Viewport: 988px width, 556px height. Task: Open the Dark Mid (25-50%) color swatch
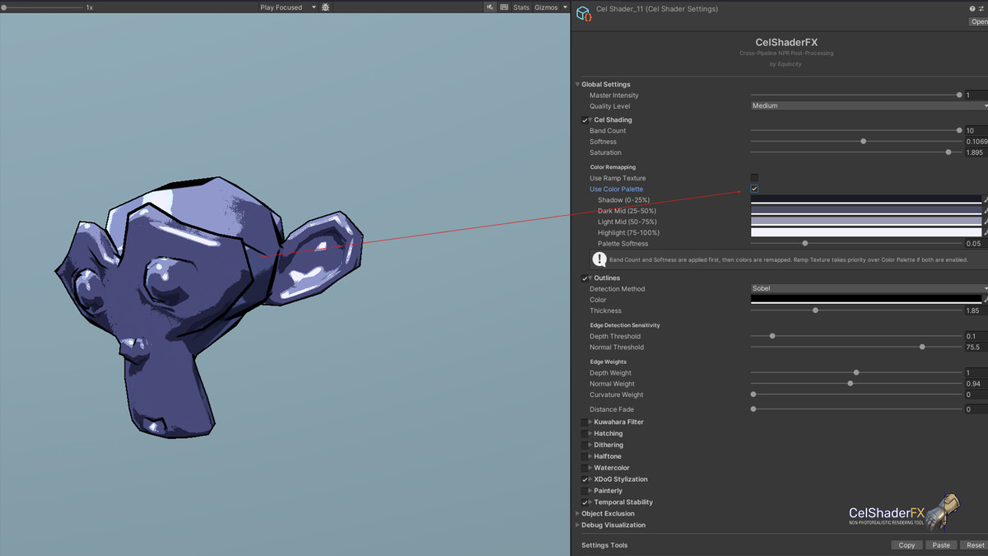[x=865, y=211]
